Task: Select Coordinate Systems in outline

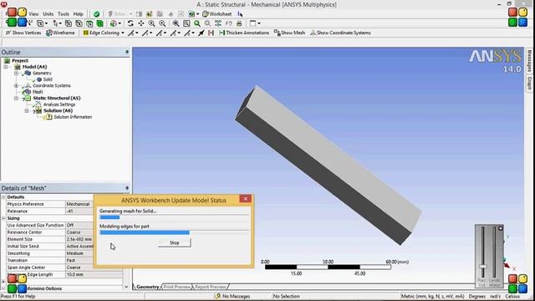Action: 52,85
